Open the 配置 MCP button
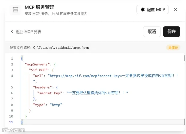This screenshot has height=134, width=186. point(153,10)
